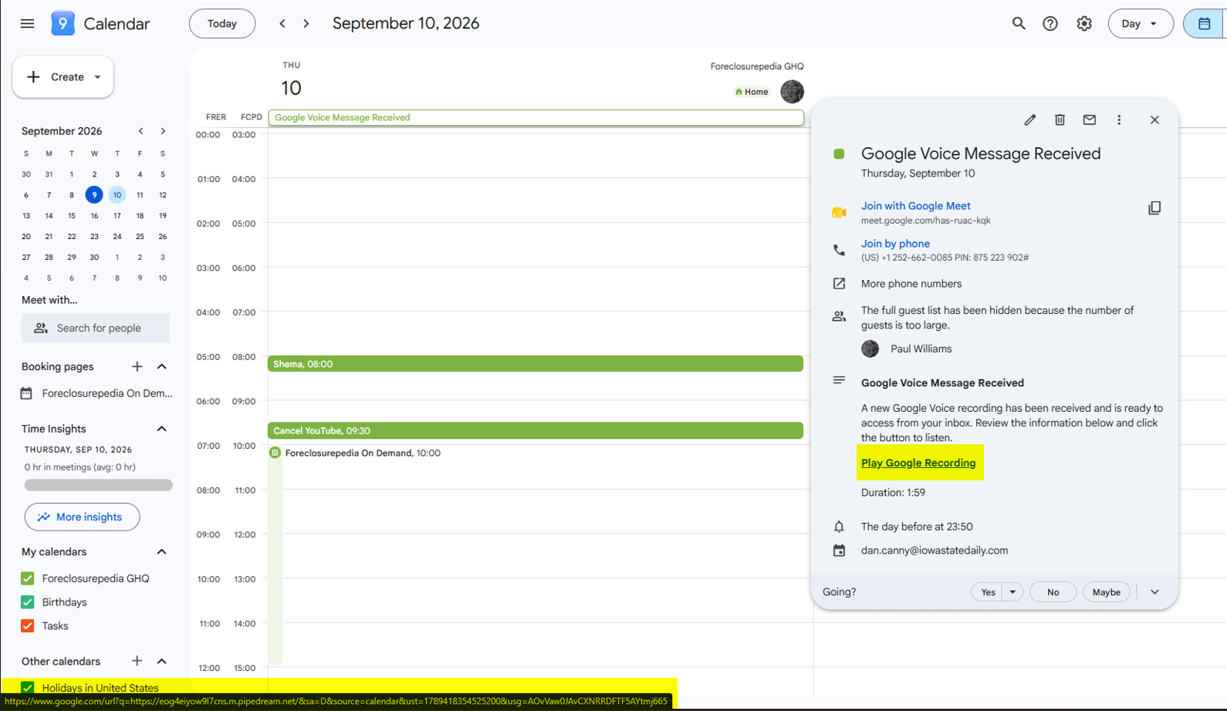The width and height of the screenshot is (1227, 711).
Task: Add other calendars plus icon
Action: click(x=137, y=661)
